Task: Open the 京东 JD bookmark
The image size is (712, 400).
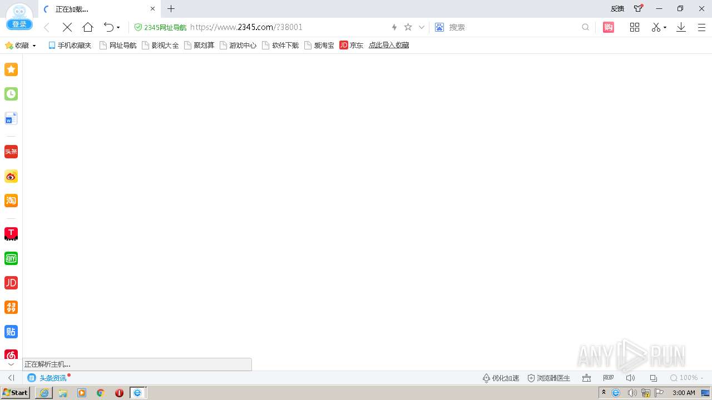Action: pyautogui.click(x=352, y=46)
